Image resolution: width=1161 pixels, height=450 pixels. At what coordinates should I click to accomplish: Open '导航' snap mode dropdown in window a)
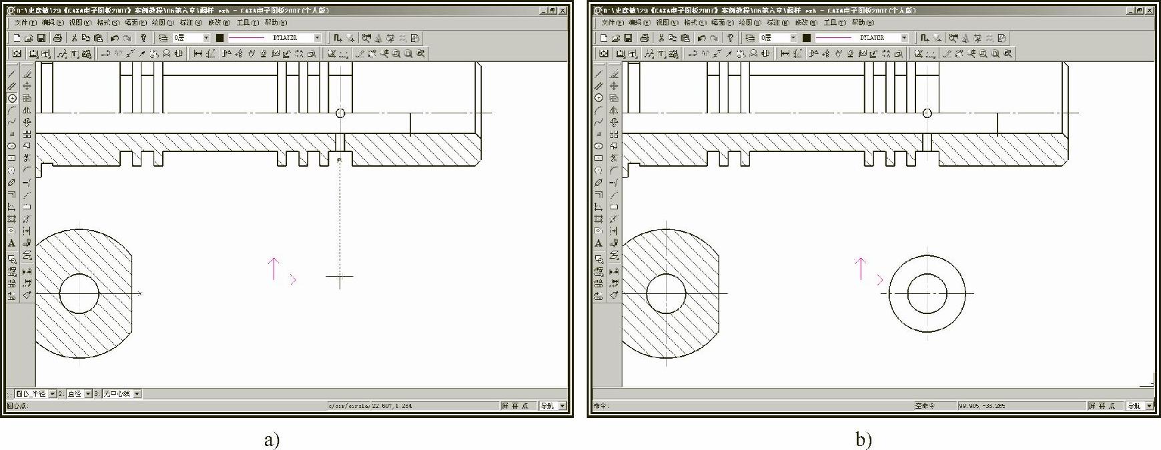(562, 405)
